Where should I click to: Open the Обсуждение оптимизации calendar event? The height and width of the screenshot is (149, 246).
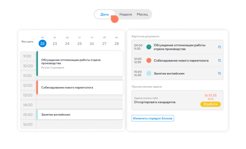coord(80,63)
